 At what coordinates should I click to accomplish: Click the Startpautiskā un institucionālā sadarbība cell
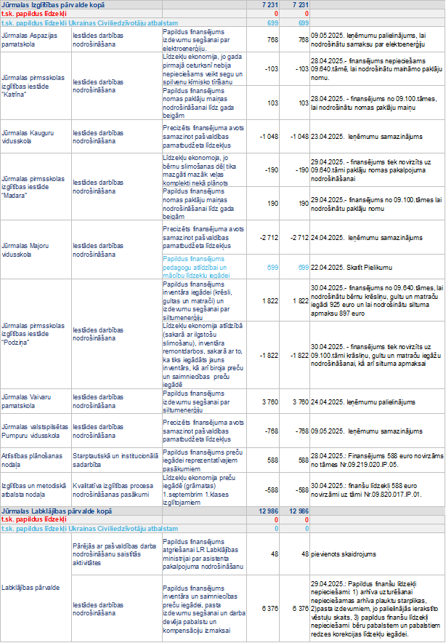pyautogui.click(x=115, y=460)
